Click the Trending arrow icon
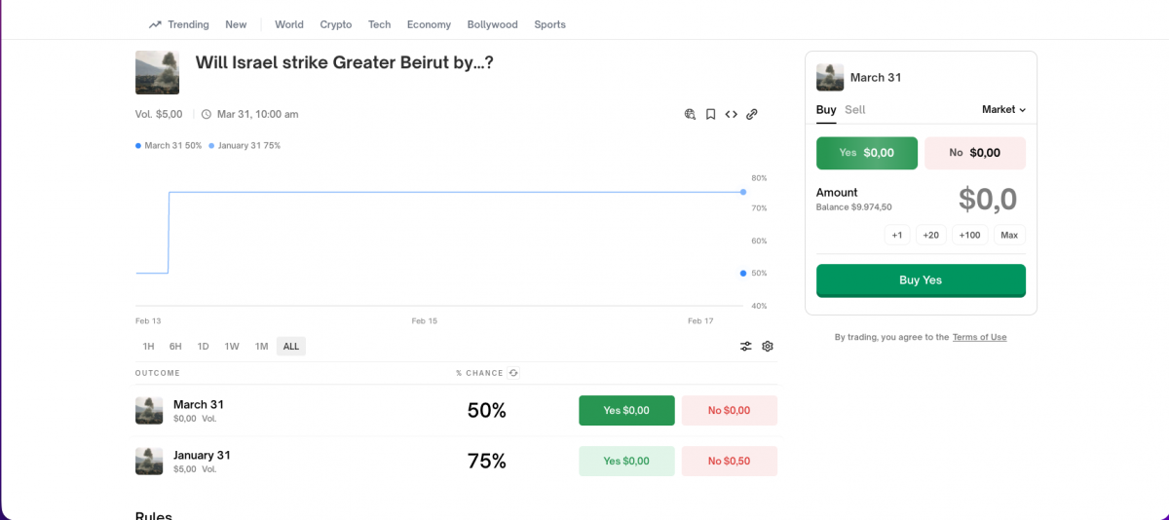Screen dimensions: 1169x520 (x=155, y=24)
